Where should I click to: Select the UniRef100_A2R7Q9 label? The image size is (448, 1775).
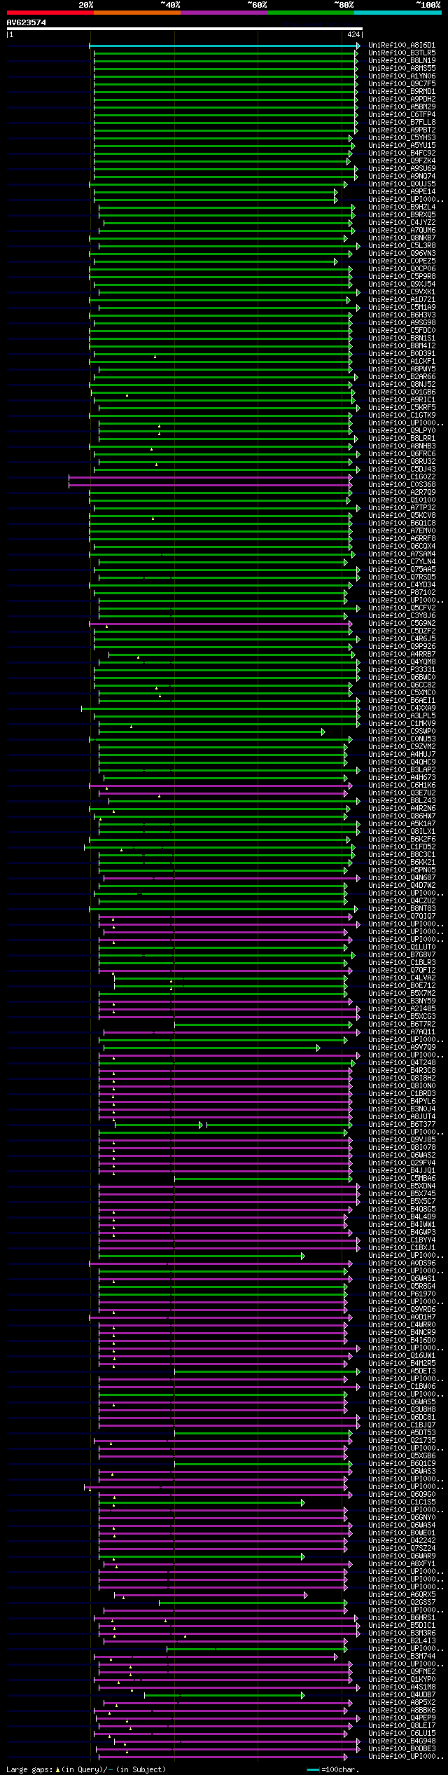tap(402, 493)
